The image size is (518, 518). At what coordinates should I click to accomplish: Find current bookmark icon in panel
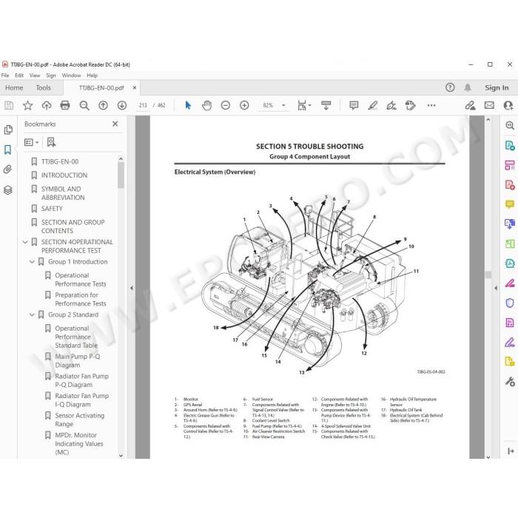coord(51,142)
